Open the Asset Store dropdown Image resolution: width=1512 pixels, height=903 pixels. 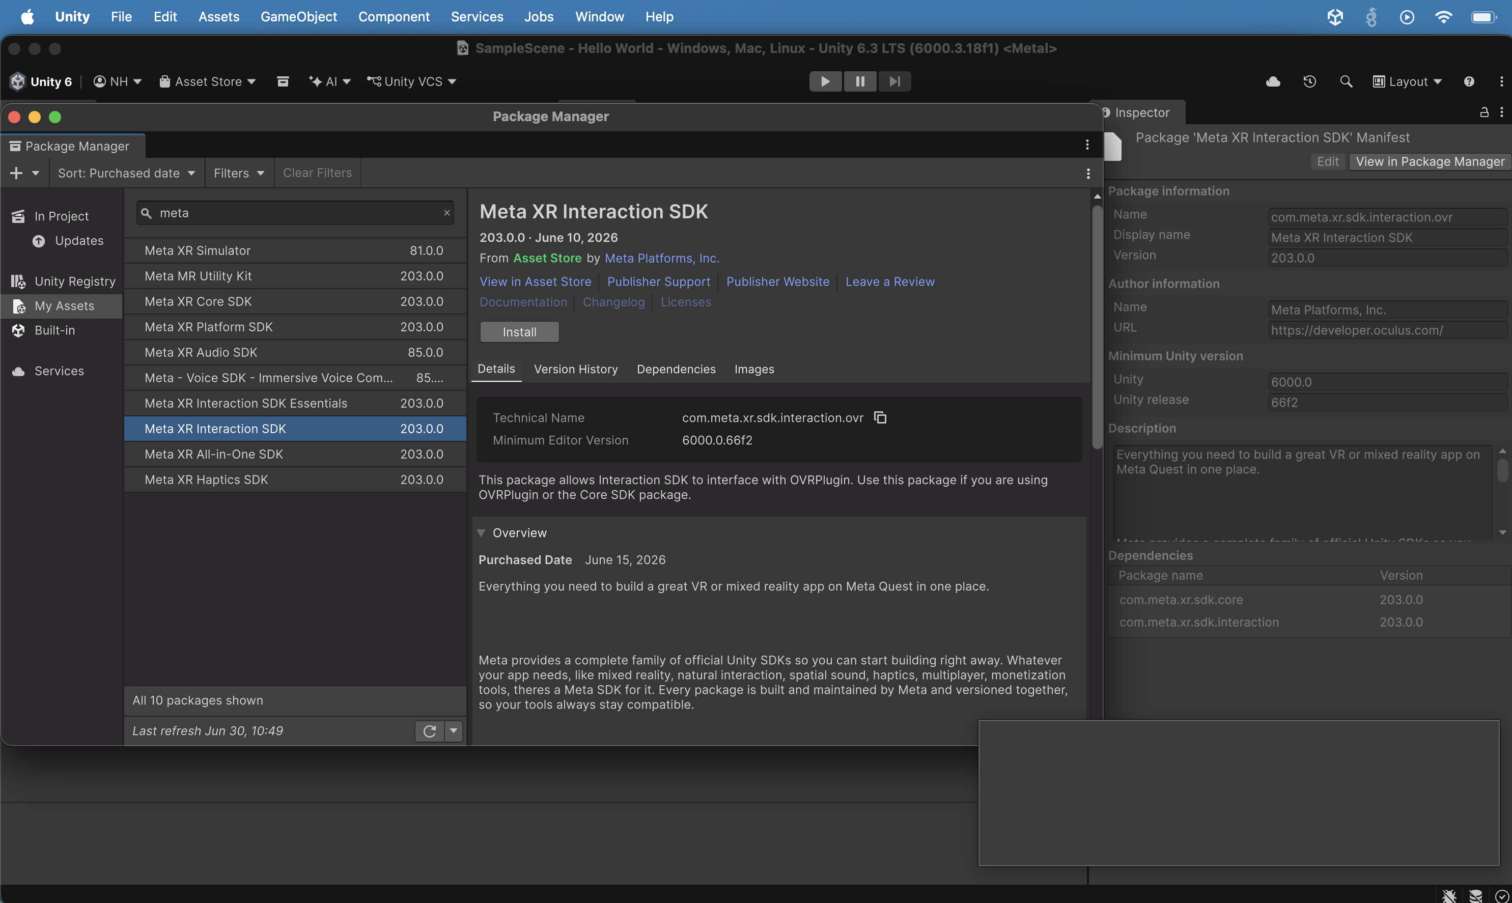(x=207, y=81)
